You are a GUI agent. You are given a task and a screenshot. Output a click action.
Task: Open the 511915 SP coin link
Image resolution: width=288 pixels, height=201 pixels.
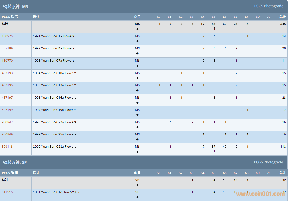click(x=7, y=192)
